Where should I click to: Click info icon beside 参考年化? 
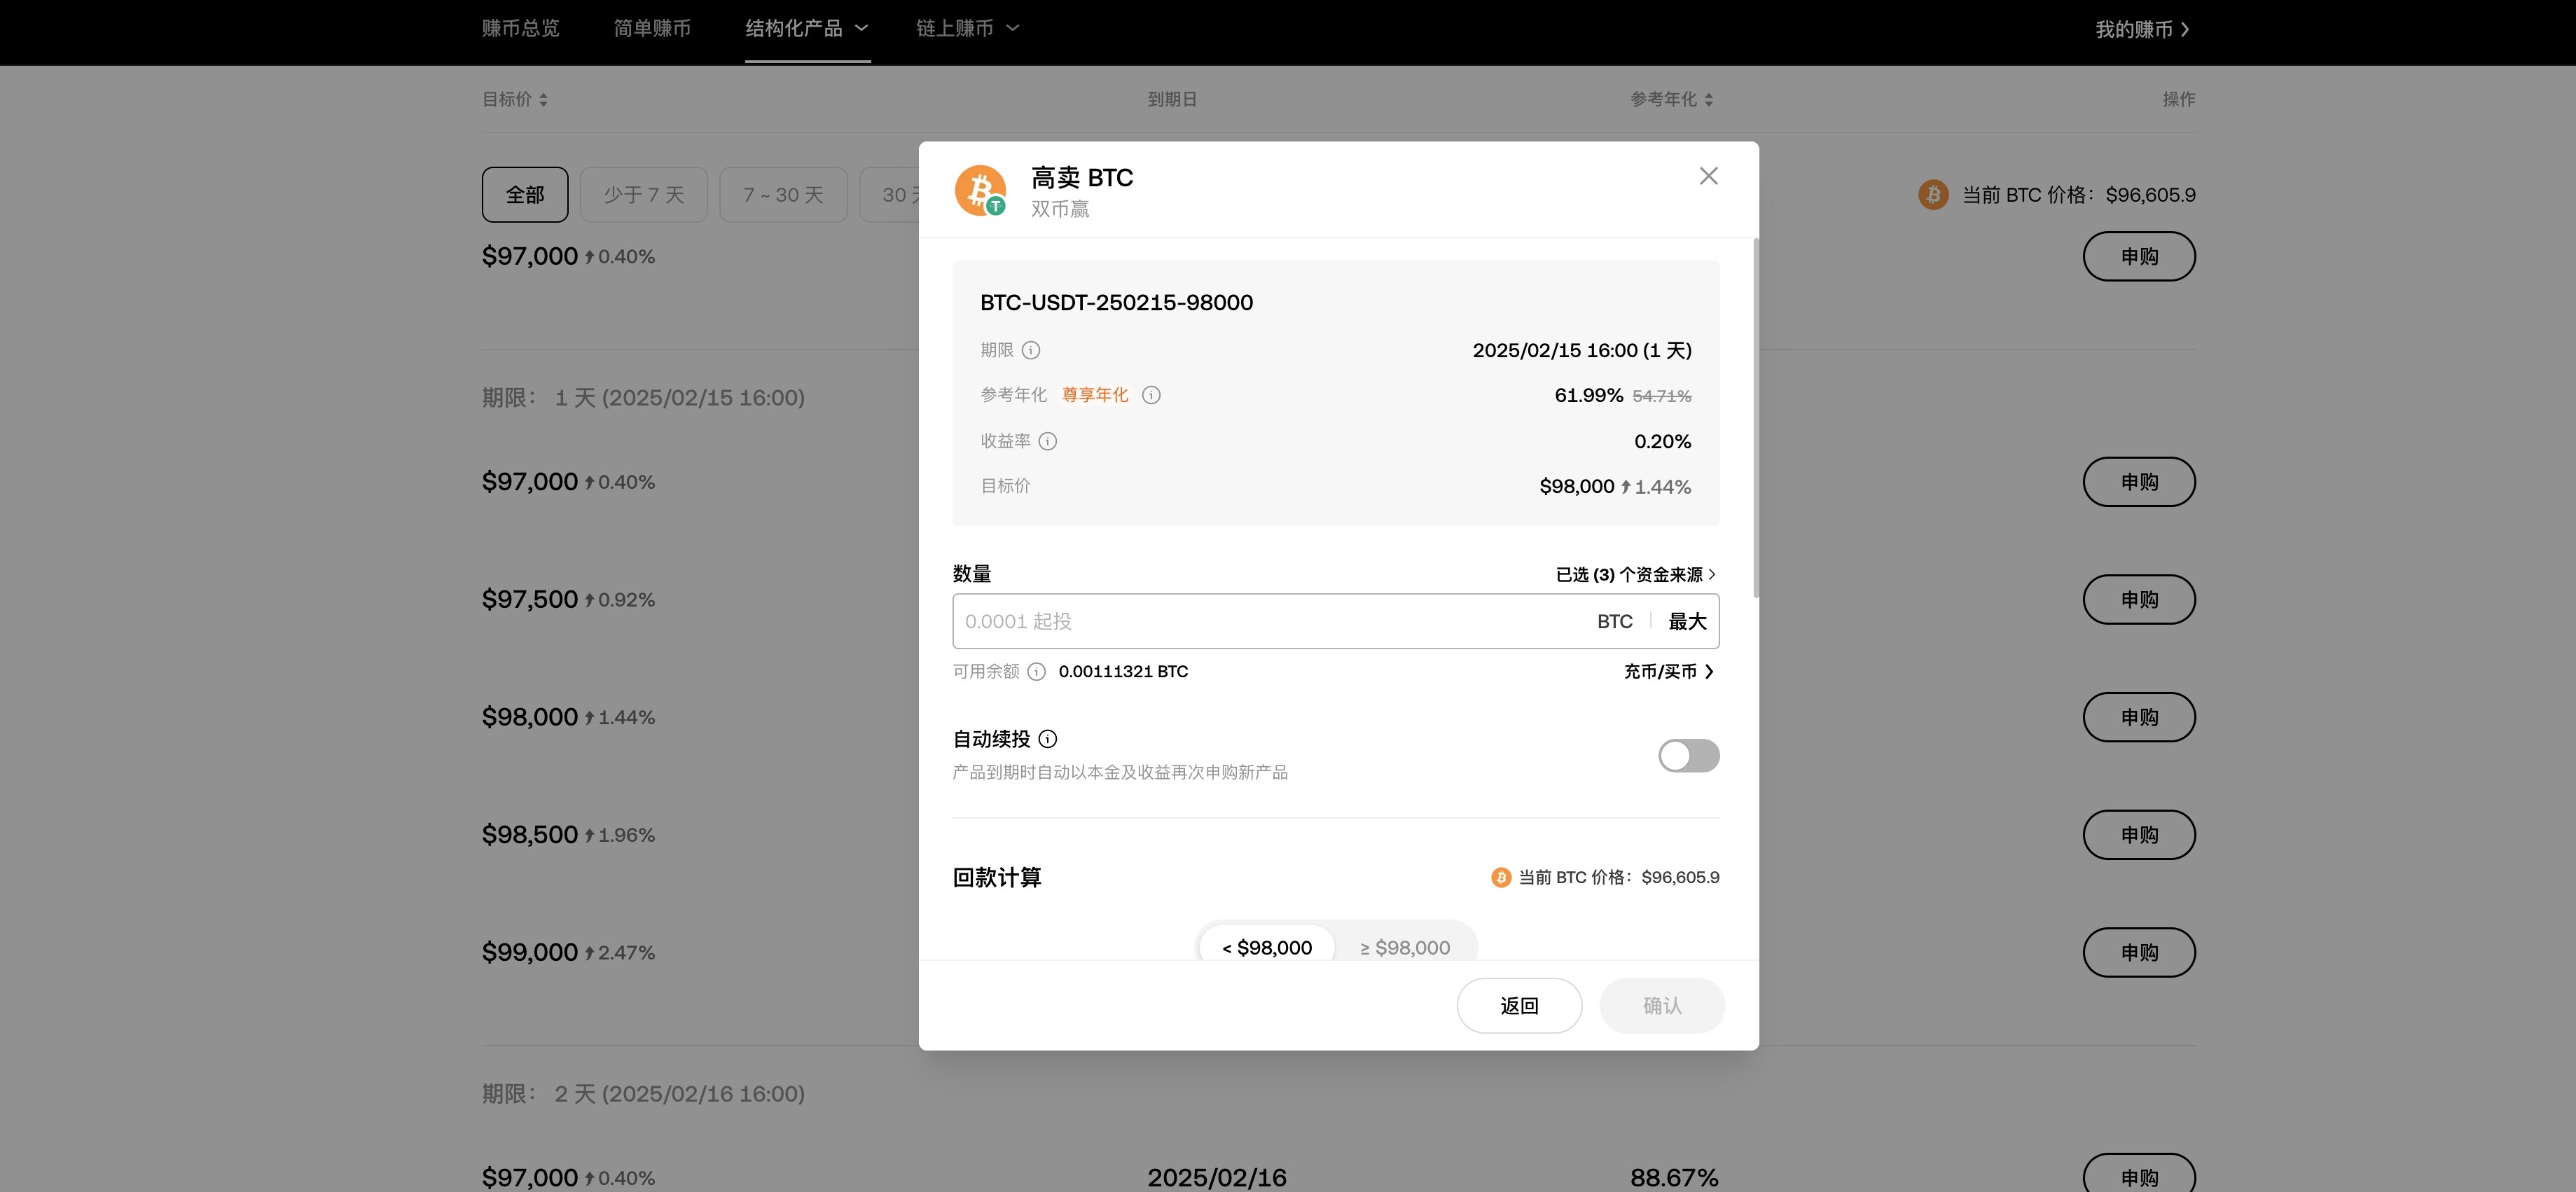(x=1151, y=395)
